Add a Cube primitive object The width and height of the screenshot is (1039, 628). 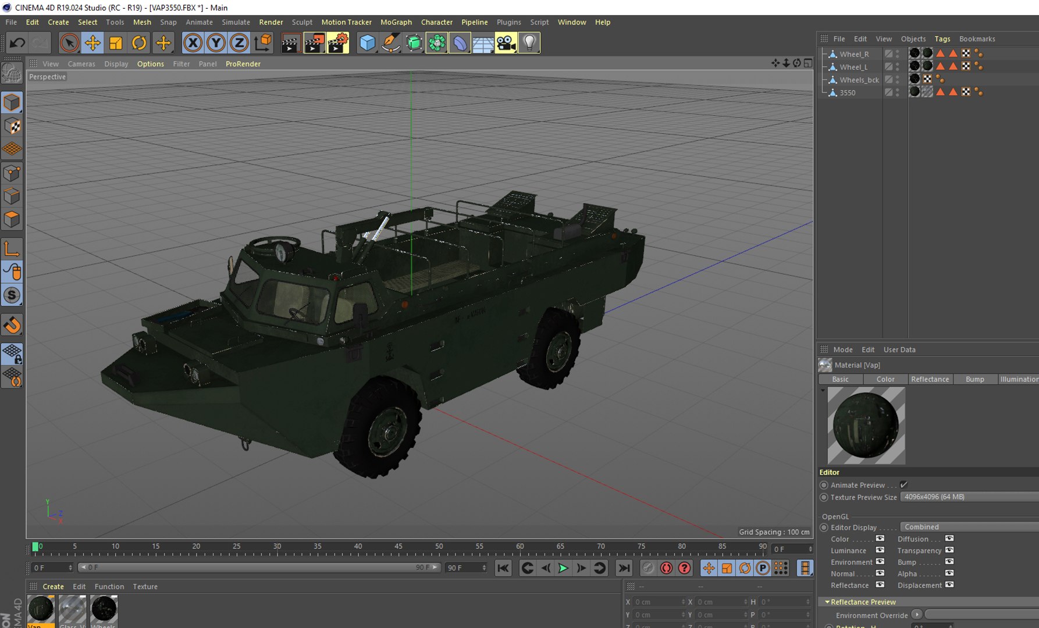click(367, 42)
